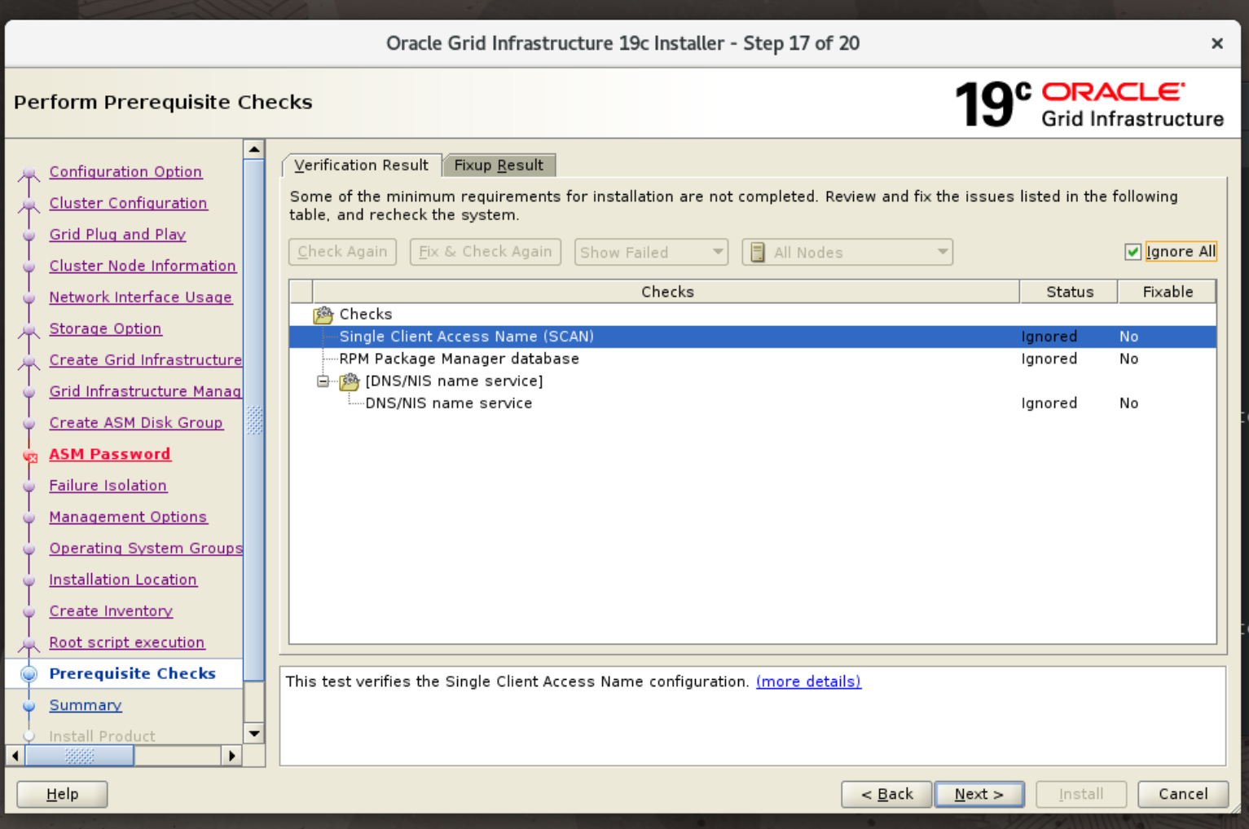Go to Management Options step
Viewport: 1249px width, 829px height.
coord(128,517)
